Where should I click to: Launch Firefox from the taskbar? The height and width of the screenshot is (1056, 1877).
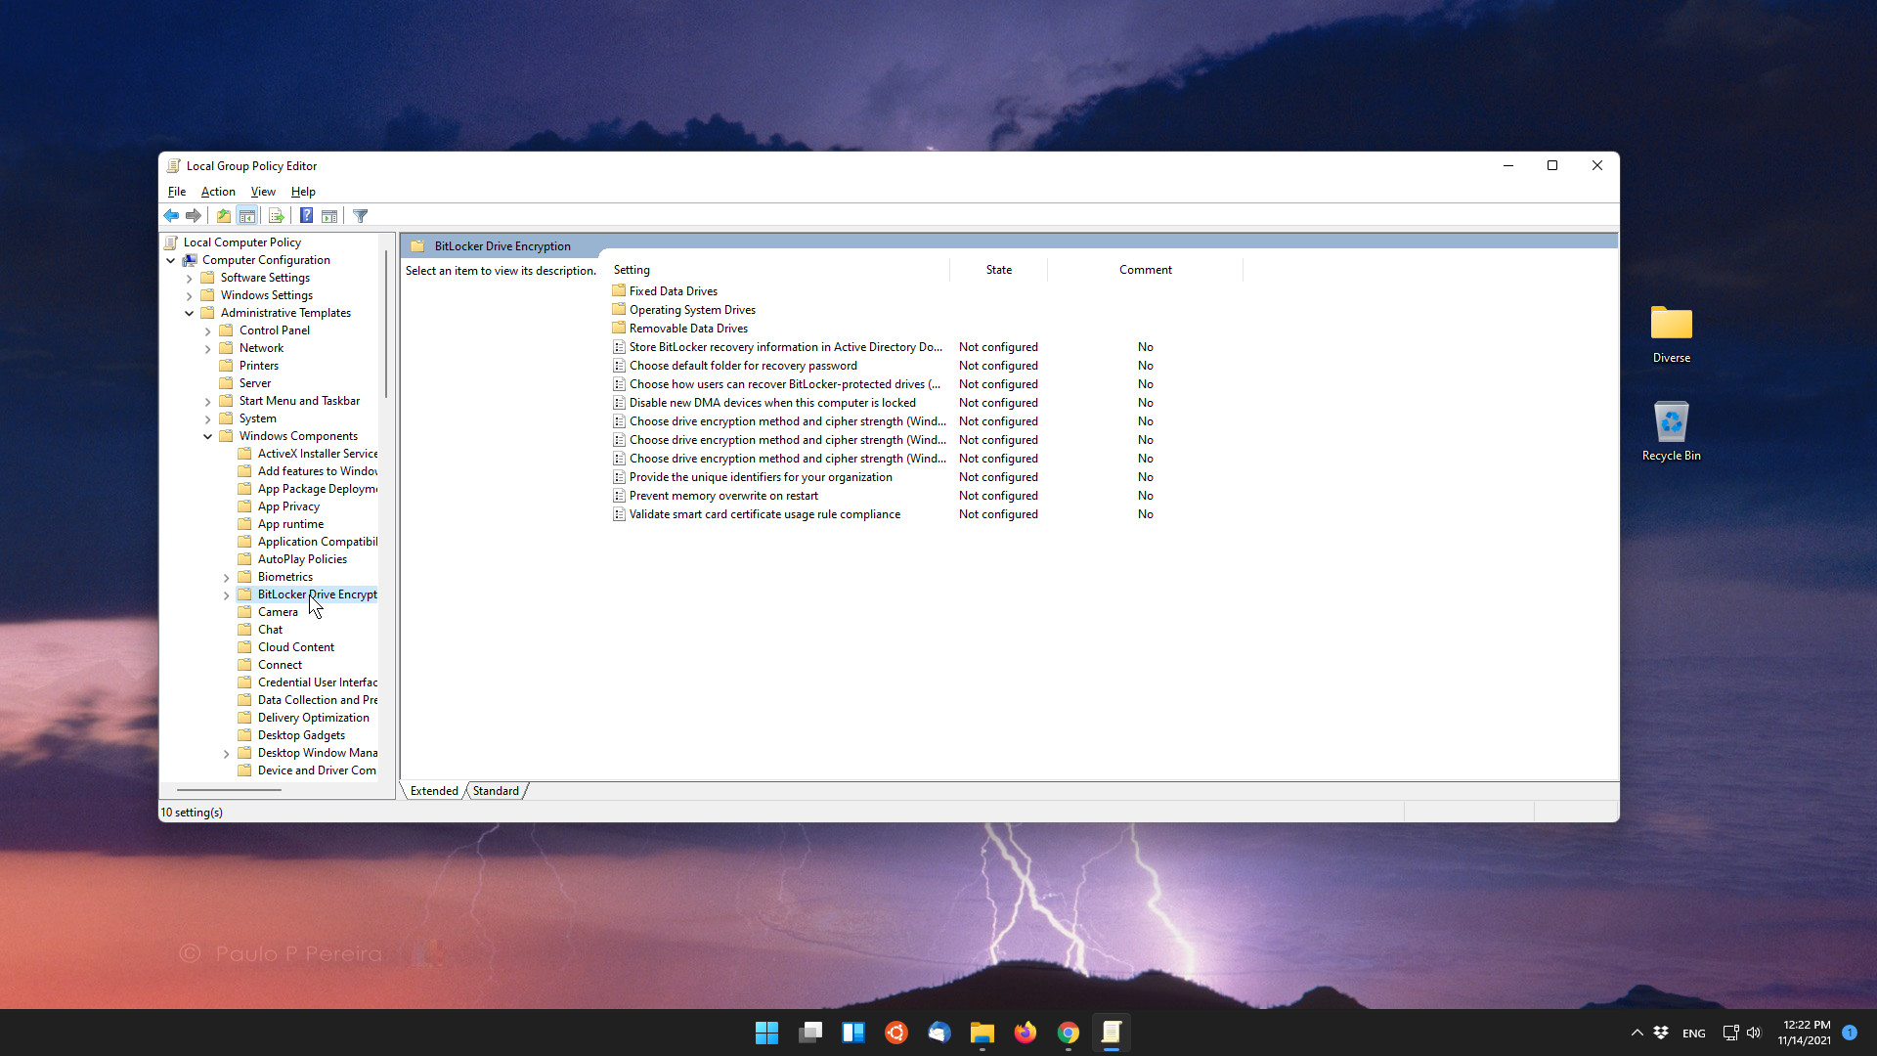coord(1025,1033)
